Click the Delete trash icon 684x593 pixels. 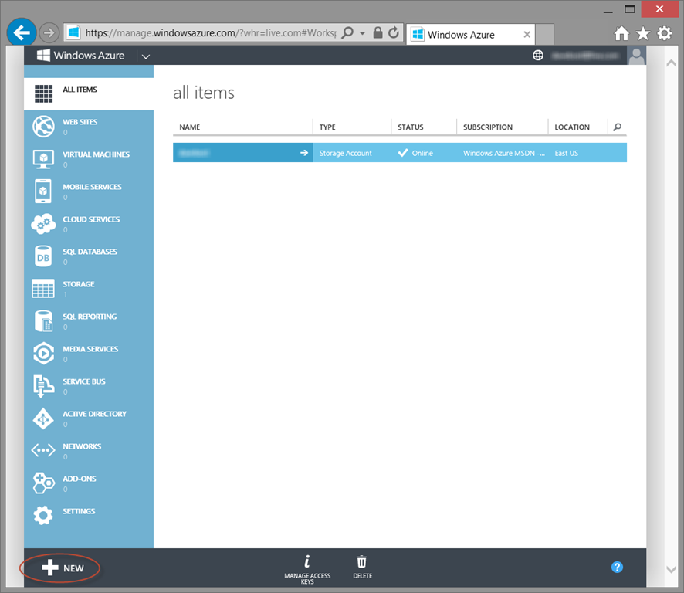pyautogui.click(x=361, y=561)
